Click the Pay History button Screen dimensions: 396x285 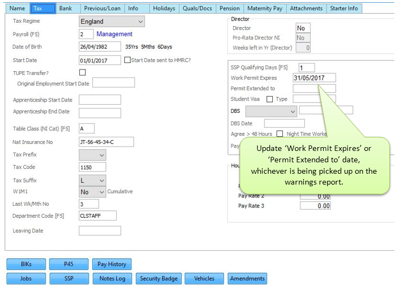click(x=111, y=264)
